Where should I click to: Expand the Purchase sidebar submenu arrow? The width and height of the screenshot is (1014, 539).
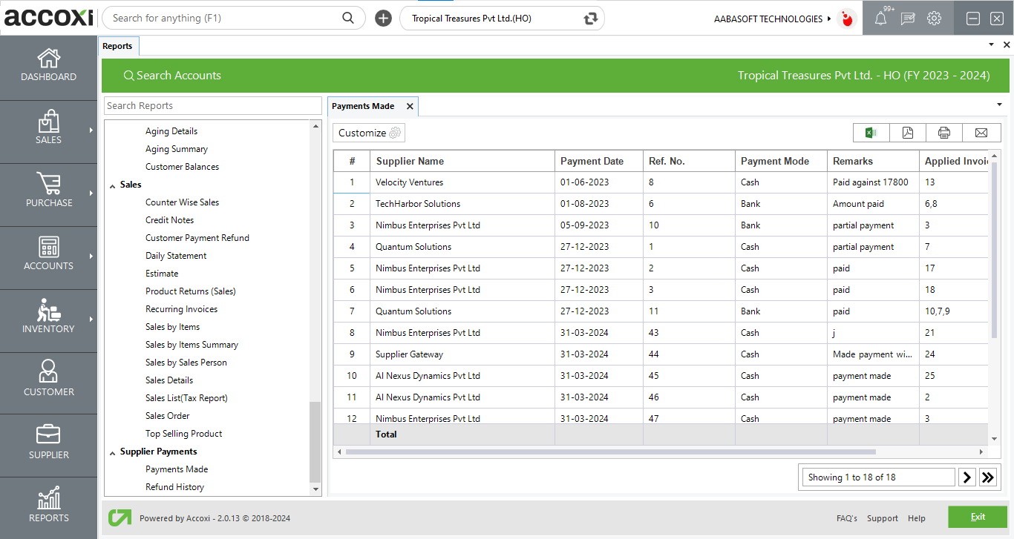pos(91,194)
